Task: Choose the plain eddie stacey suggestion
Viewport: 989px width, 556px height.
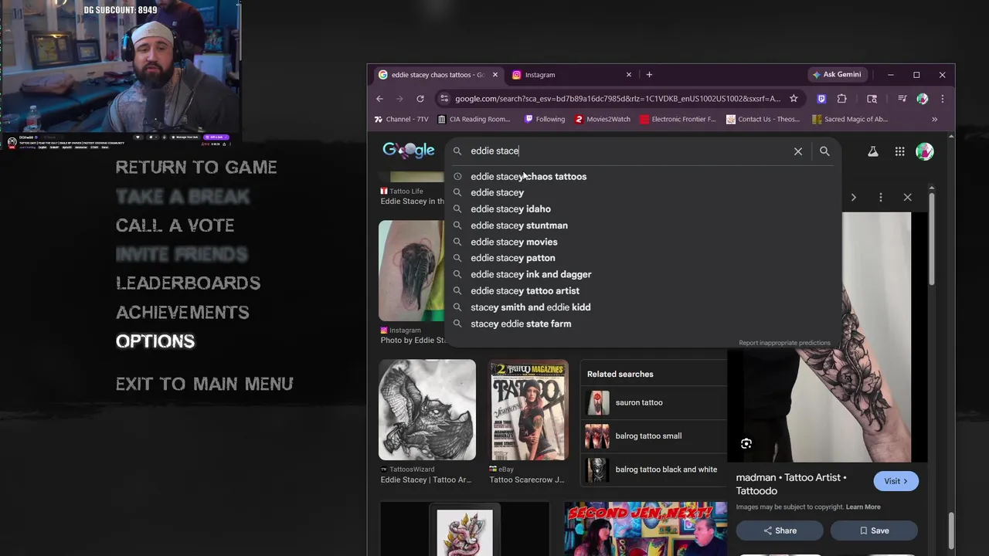Action: point(642,193)
